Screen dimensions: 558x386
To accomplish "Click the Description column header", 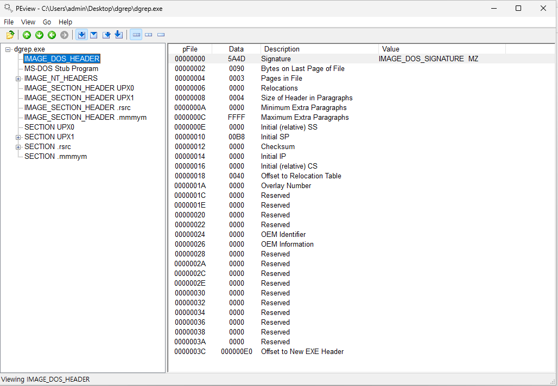I will 320,49.
